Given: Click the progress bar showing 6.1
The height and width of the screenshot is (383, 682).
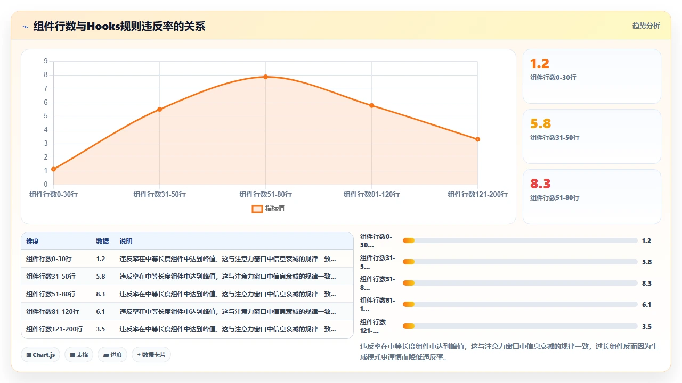Looking at the screenshot, I should click(520, 304).
